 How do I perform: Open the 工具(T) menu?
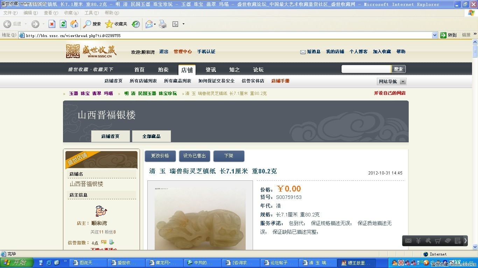click(92, 13)
